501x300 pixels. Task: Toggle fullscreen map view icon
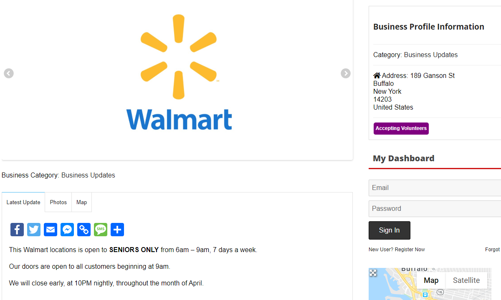pos(373,272)
